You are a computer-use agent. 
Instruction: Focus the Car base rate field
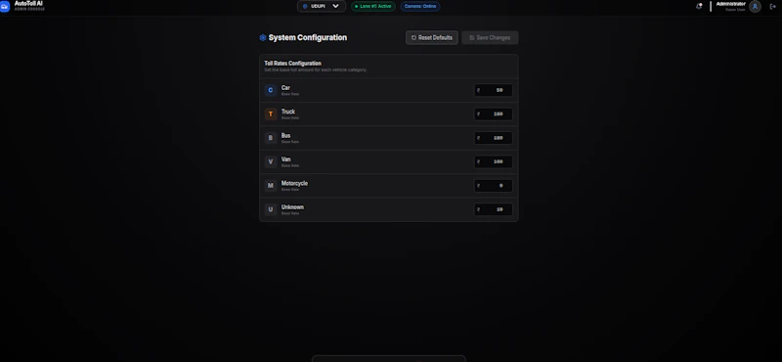point(494,90)
